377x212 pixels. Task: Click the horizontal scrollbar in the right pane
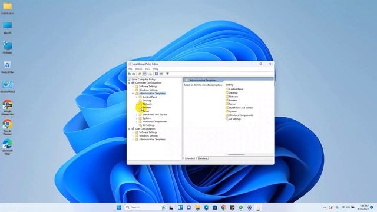tap(236, 154)
